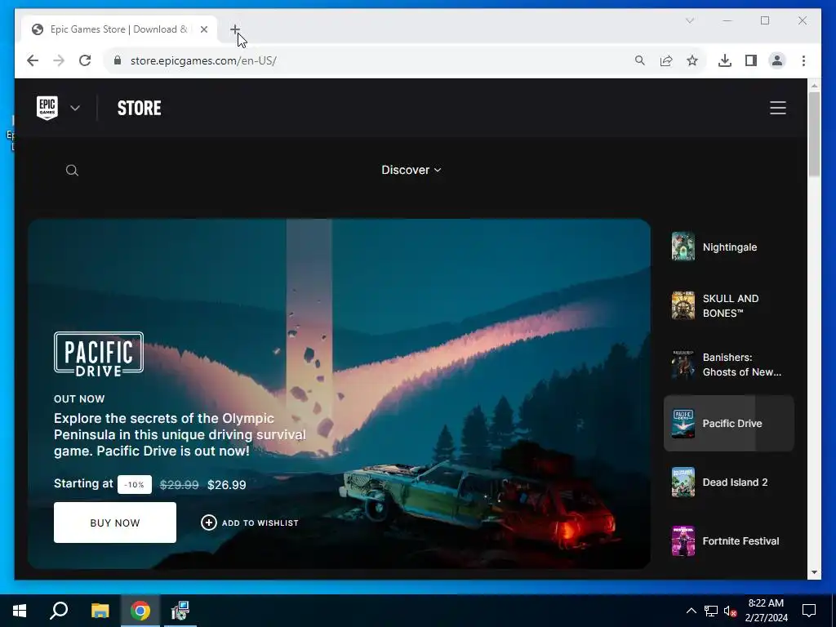Open the taskbar clock and date
This screenshot has width=836, height=627.
766,611
